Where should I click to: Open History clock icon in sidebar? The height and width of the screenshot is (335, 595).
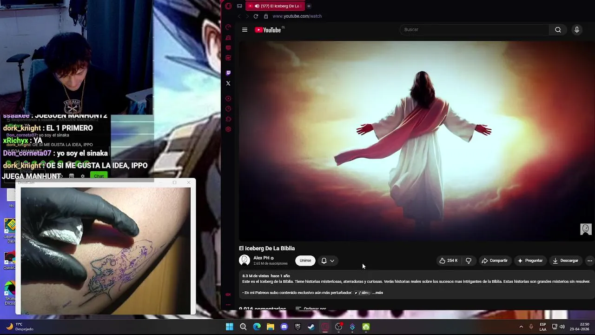pos(228,109)
